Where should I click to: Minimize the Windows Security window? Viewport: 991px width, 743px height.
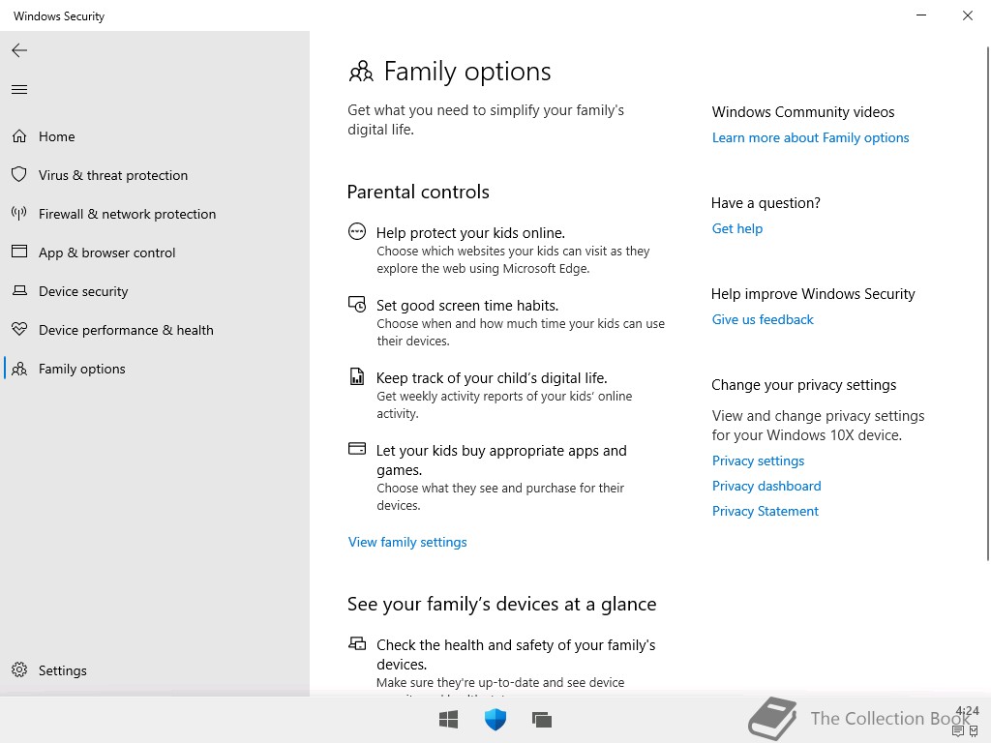pyautogui.click(x=921, y=15)
